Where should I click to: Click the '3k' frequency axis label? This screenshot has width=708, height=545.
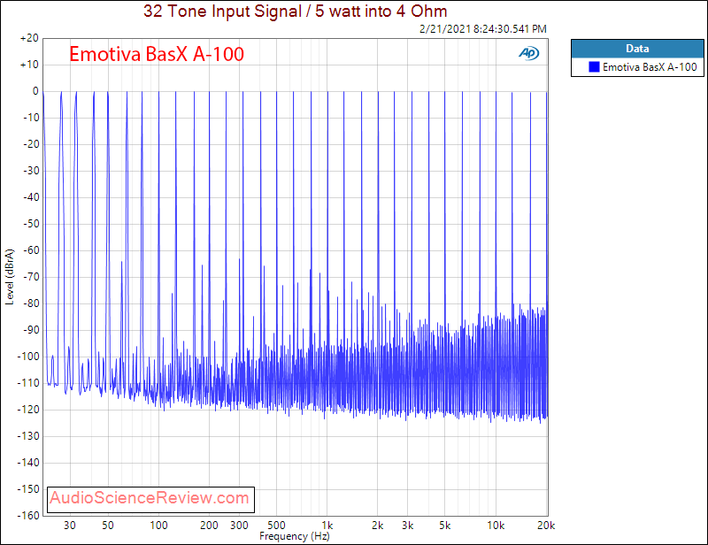point(407,526)
